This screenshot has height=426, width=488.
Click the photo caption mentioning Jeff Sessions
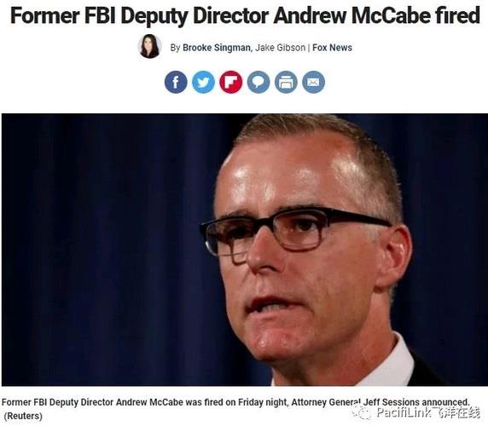(235, 402)
